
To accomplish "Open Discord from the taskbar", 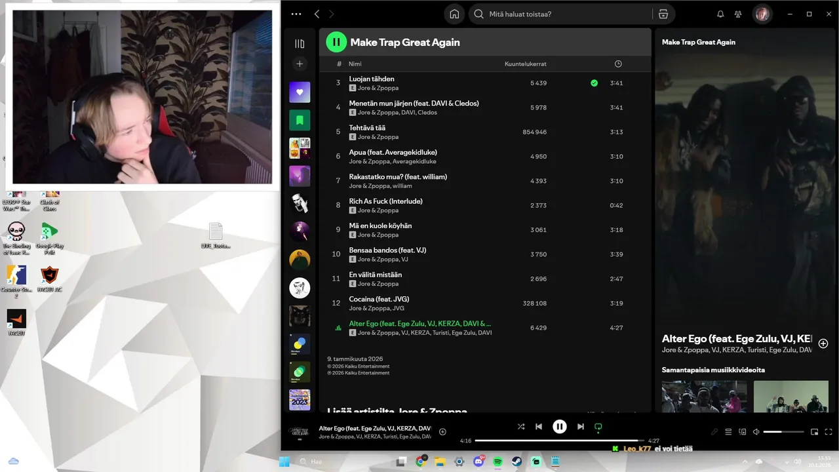I will [x=478, y=462].
